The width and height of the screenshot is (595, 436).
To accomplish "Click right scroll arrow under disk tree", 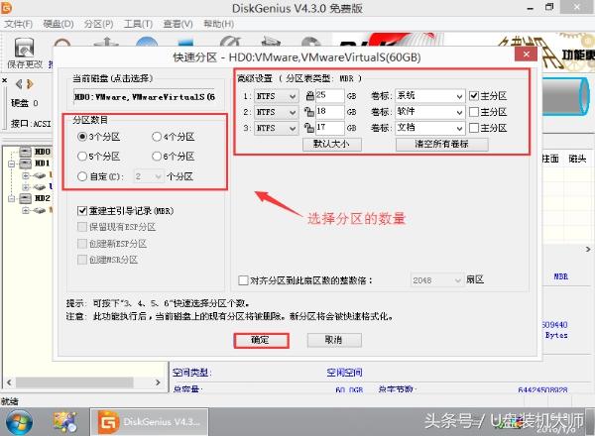I will click(x=158, y=382).
